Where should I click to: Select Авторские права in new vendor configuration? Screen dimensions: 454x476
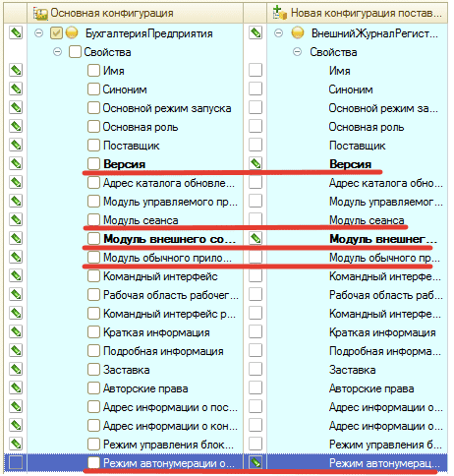pos(371,388)
